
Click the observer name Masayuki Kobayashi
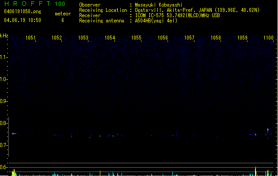coord(159,5)
